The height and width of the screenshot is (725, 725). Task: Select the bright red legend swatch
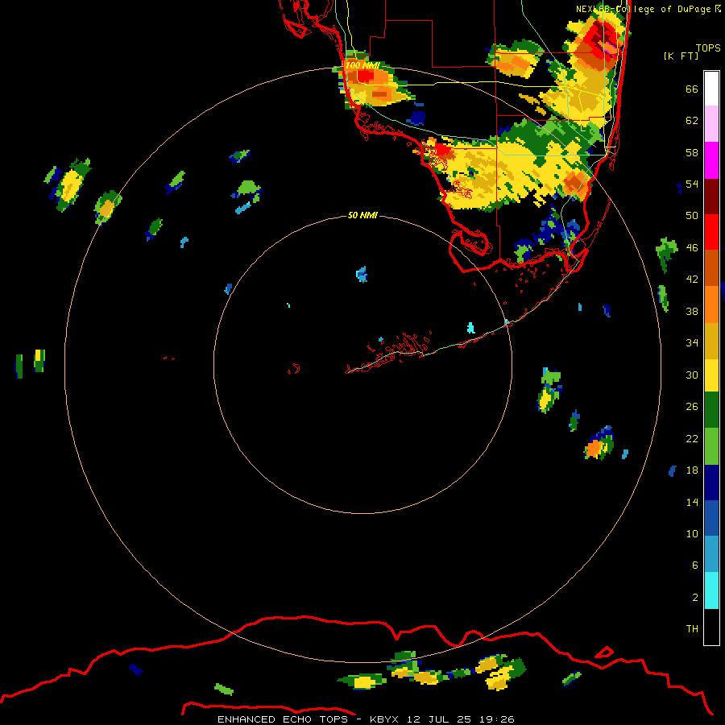click(711, 232)
